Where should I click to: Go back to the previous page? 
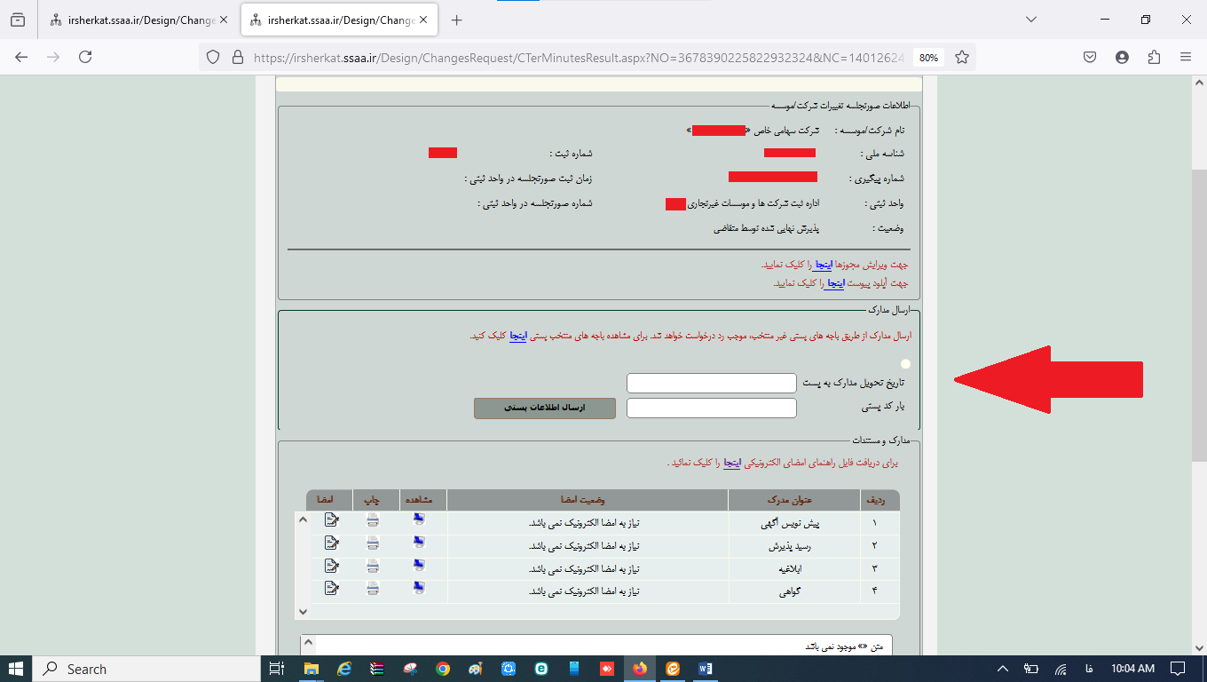[22, 57]
